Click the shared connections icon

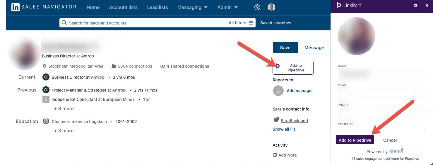163,66
